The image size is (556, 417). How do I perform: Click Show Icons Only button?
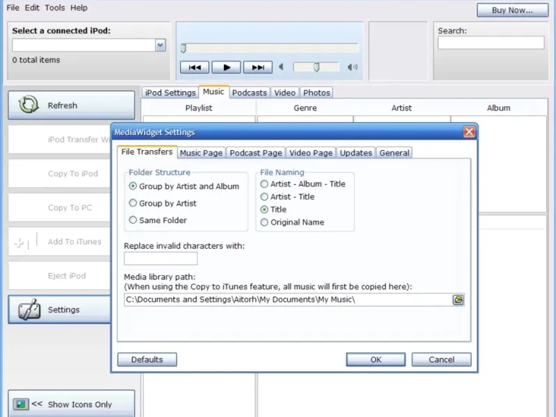[x=72, y=404]
